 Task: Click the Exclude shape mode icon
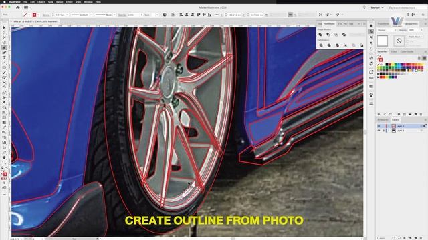[344, 35]
